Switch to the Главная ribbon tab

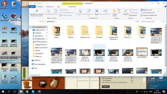pos(40,7)
